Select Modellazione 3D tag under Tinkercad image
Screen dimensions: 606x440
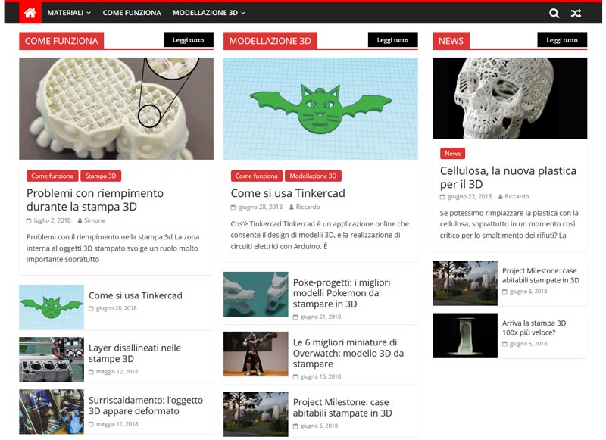313,176
